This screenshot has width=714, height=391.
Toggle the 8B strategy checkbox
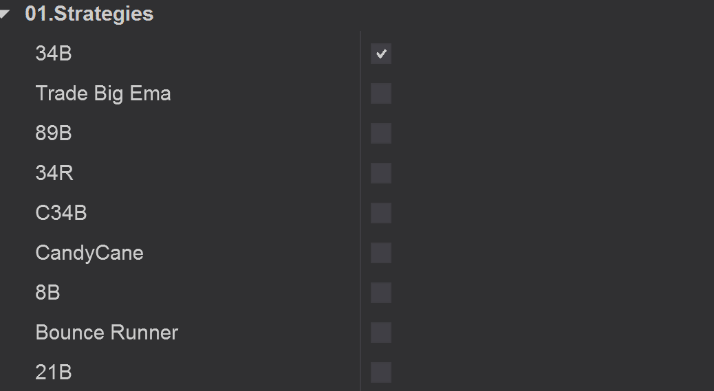pyautogui.click(x=381, y=293)
